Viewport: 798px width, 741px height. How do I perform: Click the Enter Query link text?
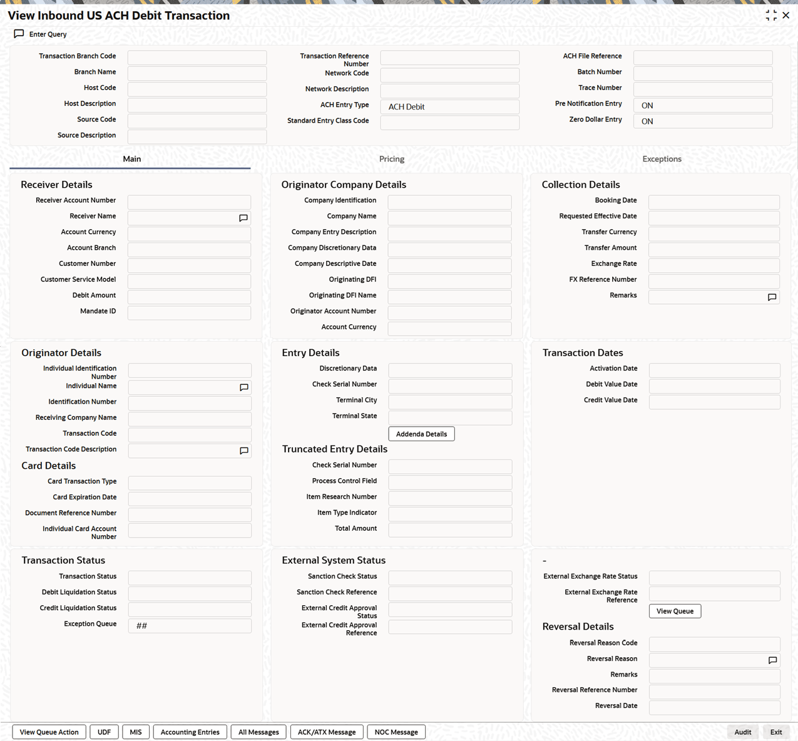point(48,34)
